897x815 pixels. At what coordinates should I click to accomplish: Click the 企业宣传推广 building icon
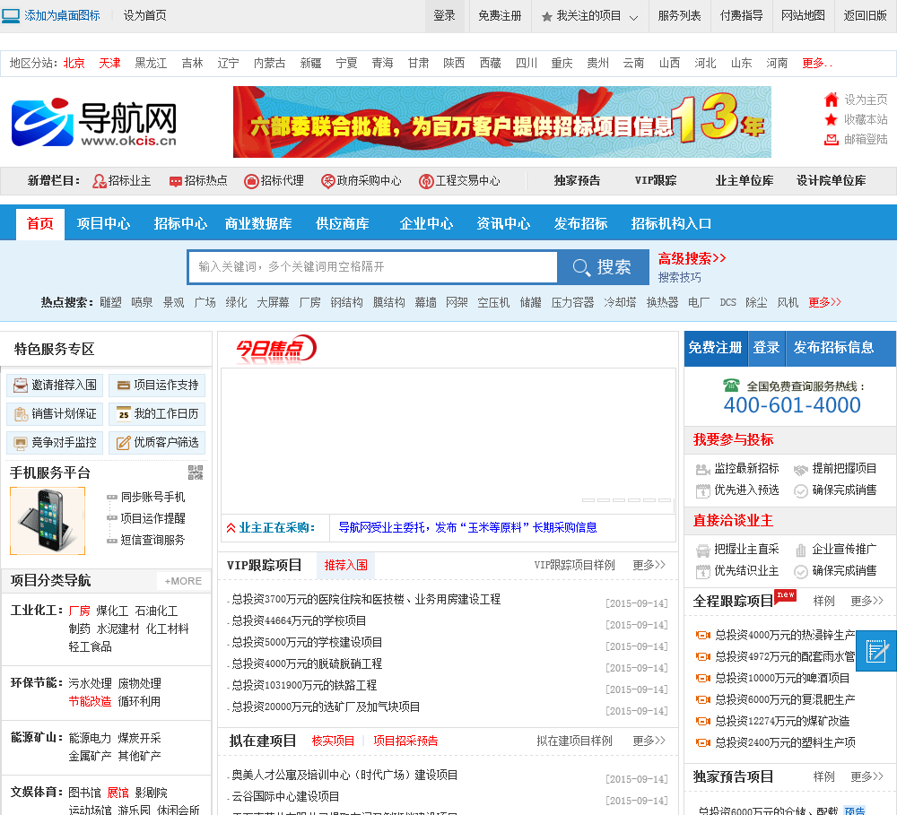click(x=800, y=551)
